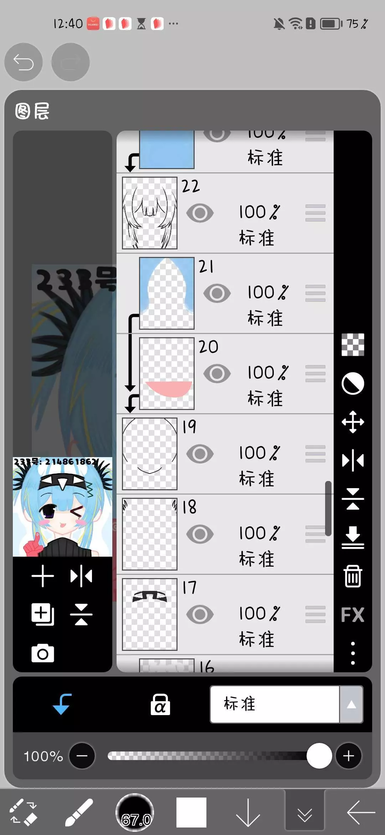Expand the 标准 blend mode dropdown arrow

351,704
